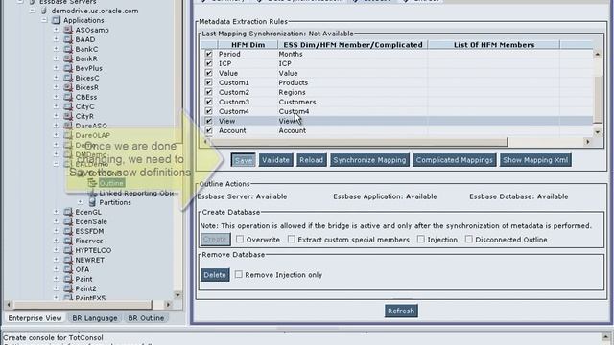The height and width of the screenshot is (345, 614).
Task: Click the Partitions node icon
Action: [92, 202]
